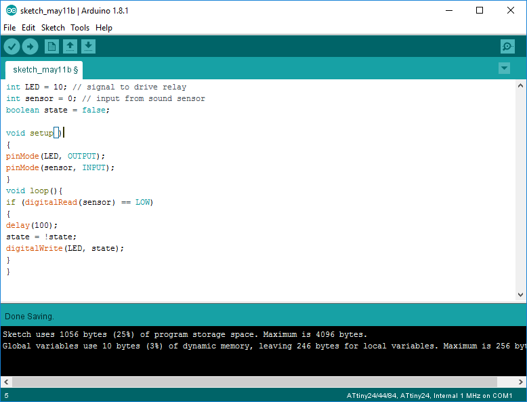Click the 'delay(100);' line
Screen dimensions: 527x402
click(32, 225)
